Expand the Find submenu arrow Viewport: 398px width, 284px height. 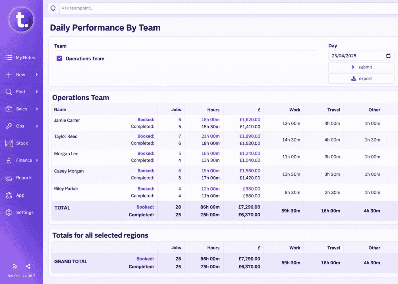(x=37, y=92)
